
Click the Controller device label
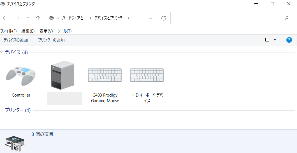tap(21, 95)
